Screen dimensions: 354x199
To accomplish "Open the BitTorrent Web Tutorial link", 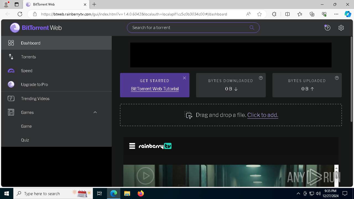I will click(155, 89).
